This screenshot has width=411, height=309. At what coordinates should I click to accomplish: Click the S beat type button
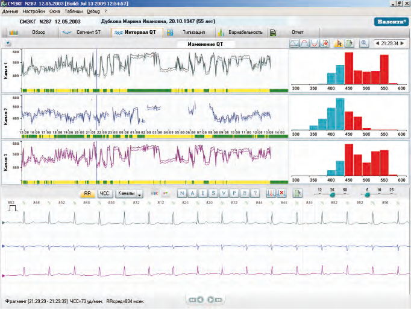tap(213, 194)
